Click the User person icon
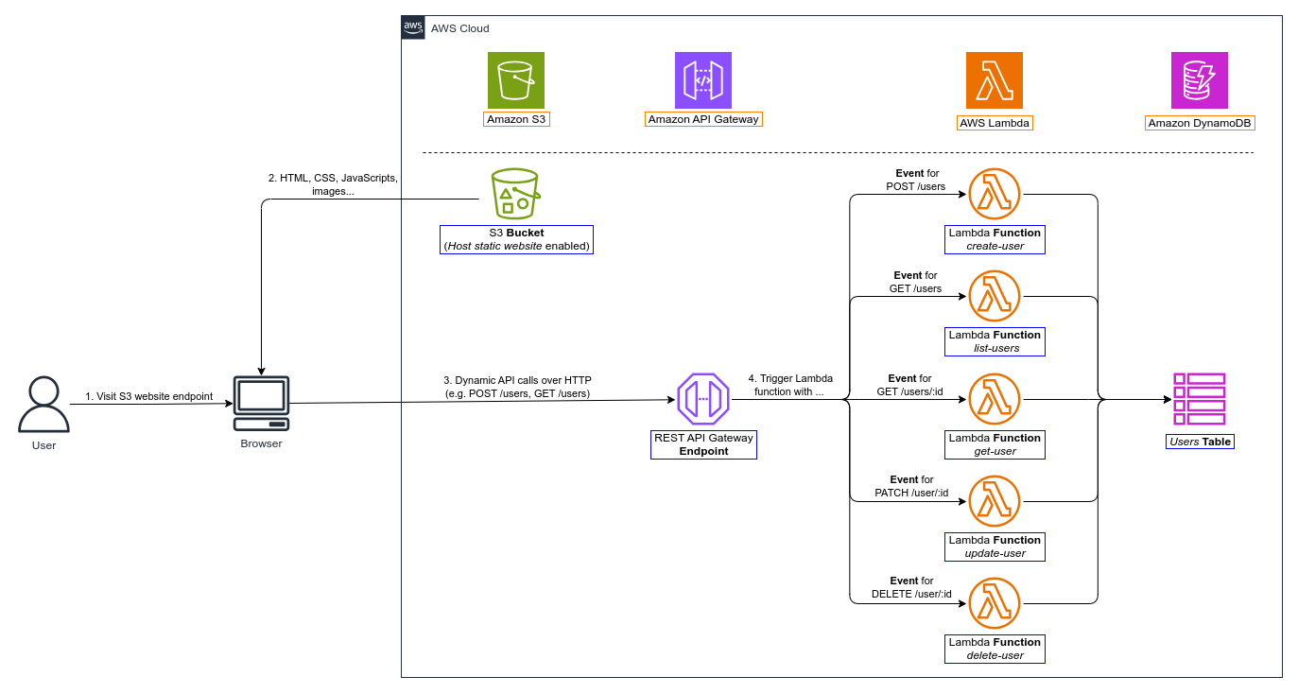Viewport: 1298px width, 694px height. 43,404
